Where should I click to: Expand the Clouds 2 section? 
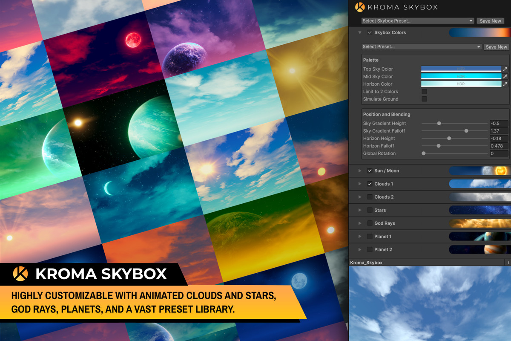(360, 197)
